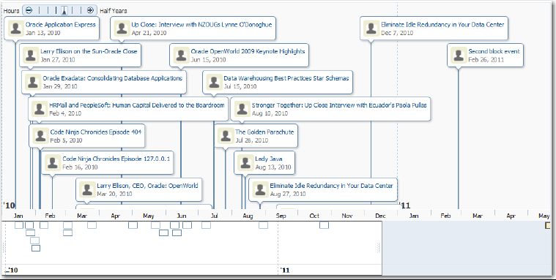Viewport: 556px width, 280px height.
Task: Open Data Warehousing Best Practices Star Schemas
Action: pos(286,78)
